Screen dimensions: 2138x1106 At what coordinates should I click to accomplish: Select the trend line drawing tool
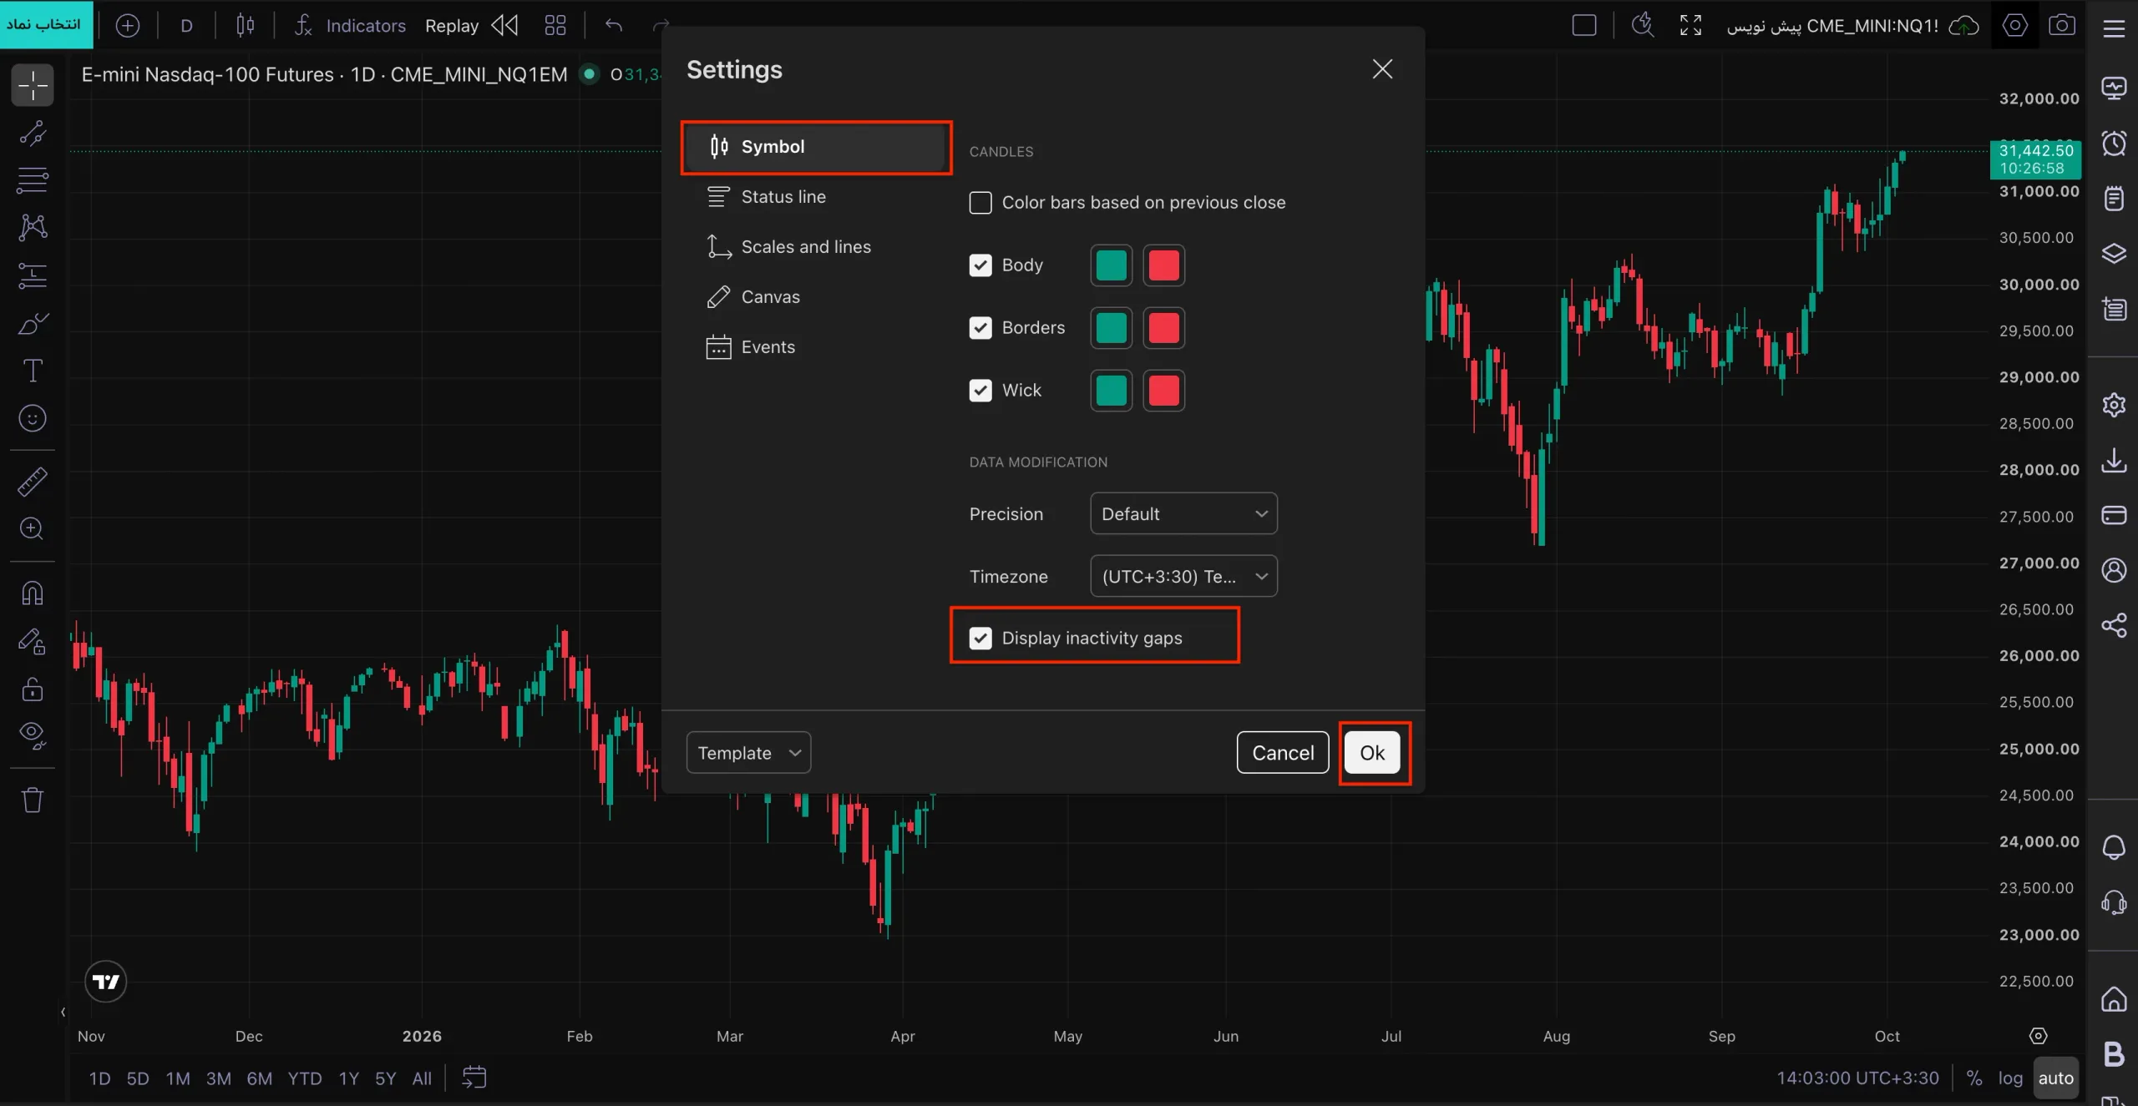click(33, 134)
